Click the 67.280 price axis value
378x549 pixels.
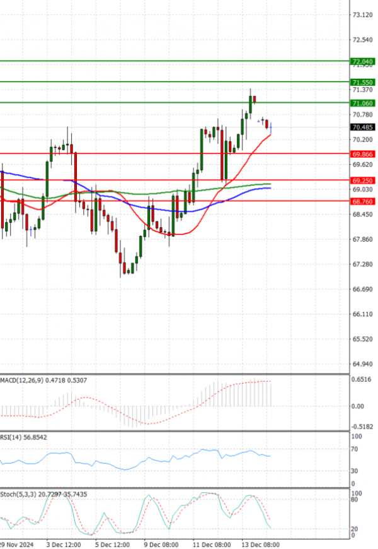(363, 264)
